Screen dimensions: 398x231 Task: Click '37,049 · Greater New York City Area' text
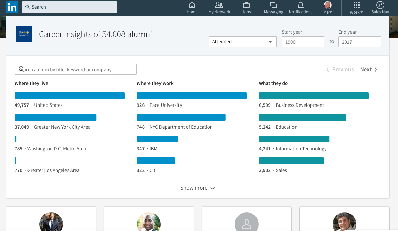(x=52, y=127)
